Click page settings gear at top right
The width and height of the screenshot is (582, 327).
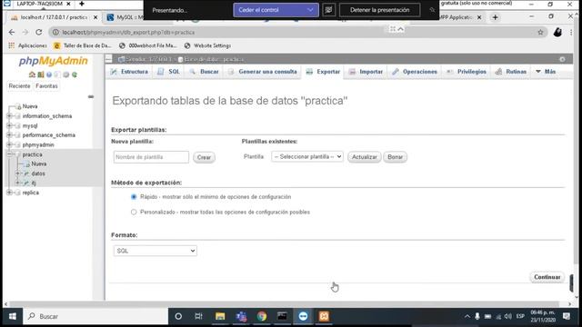tap(562, 59)
